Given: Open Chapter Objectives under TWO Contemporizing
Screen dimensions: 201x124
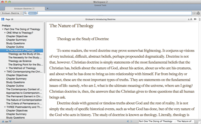Looking at the screenshot, I should point(17,75).
